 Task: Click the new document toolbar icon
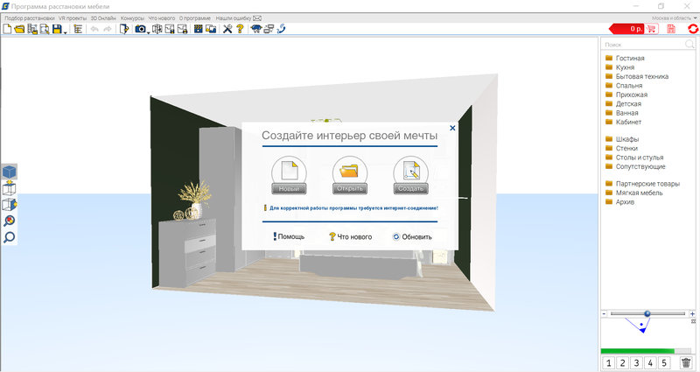(x=7, y=29)
